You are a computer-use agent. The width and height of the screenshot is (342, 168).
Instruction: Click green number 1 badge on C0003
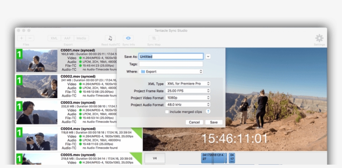(20, 106)
